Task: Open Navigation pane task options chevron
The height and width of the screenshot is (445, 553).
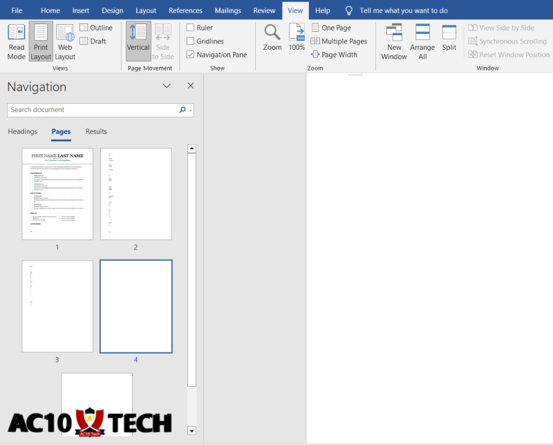Action: (x=167, y=86)
